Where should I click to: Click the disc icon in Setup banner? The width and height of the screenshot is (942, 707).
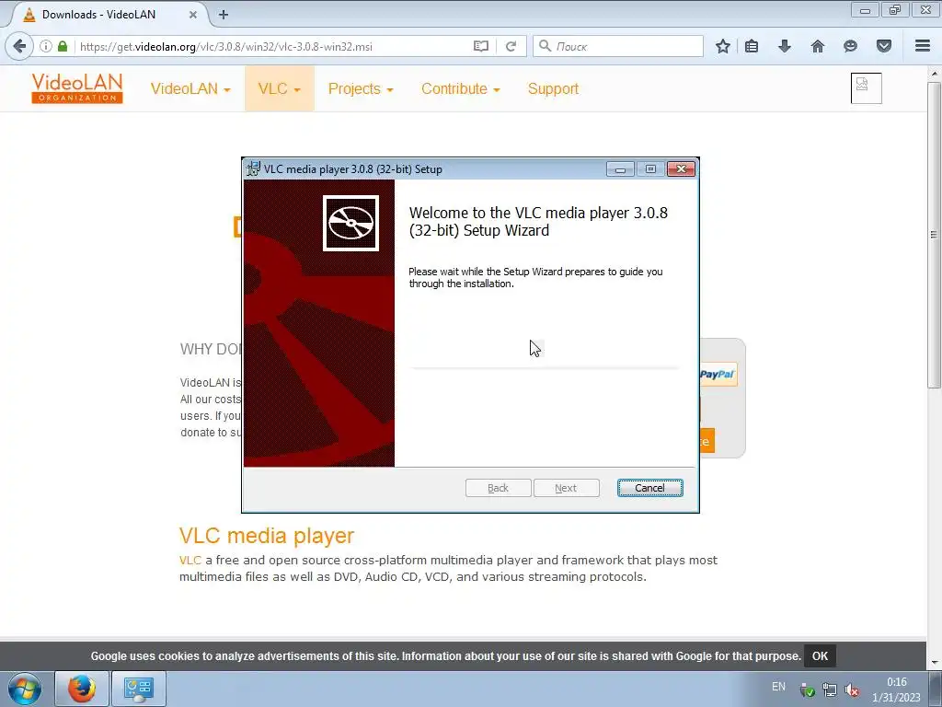[350, 223]
